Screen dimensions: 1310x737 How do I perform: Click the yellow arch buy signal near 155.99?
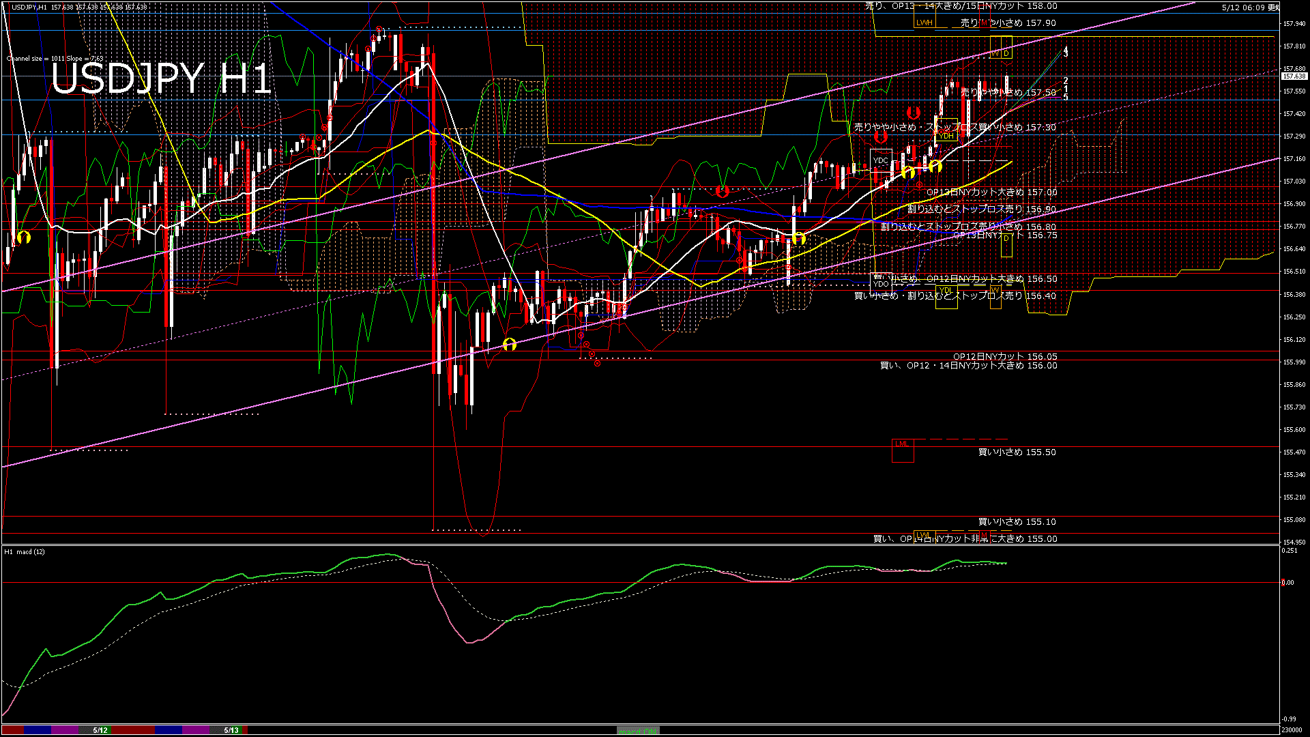tap(510, 345)
